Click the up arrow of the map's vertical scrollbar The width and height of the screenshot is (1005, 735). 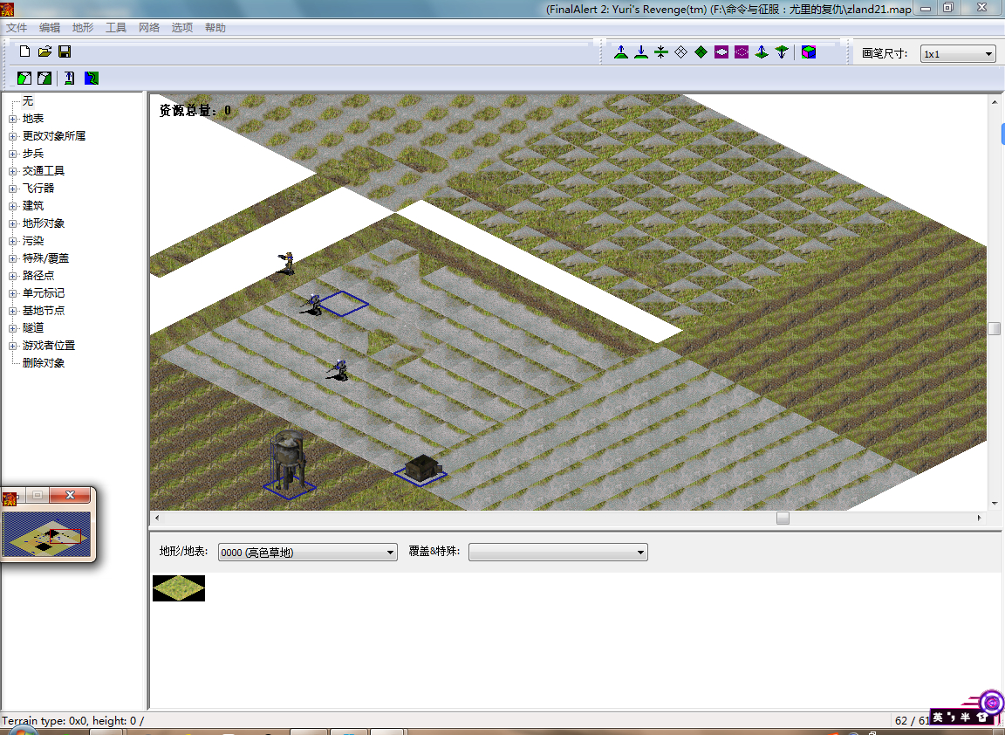coord(995,101)
